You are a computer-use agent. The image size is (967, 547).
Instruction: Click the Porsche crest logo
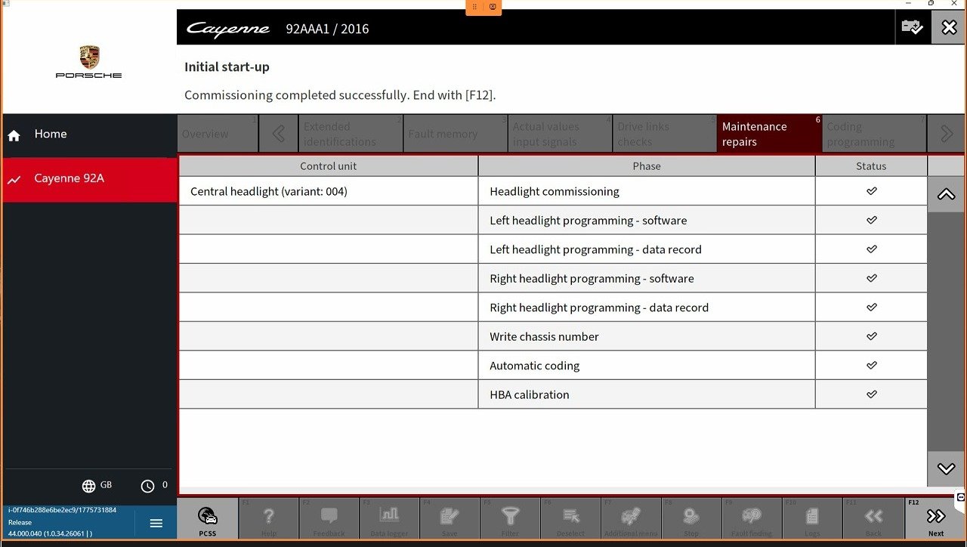tap(89, 57)
